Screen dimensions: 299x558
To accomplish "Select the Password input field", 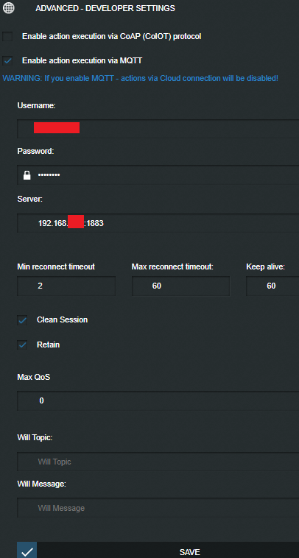I will (x=158, y=174).
